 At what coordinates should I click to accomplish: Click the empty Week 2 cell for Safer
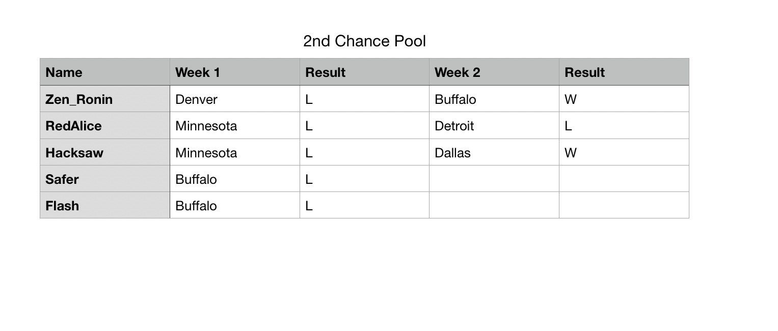click(x=494, y=179)
